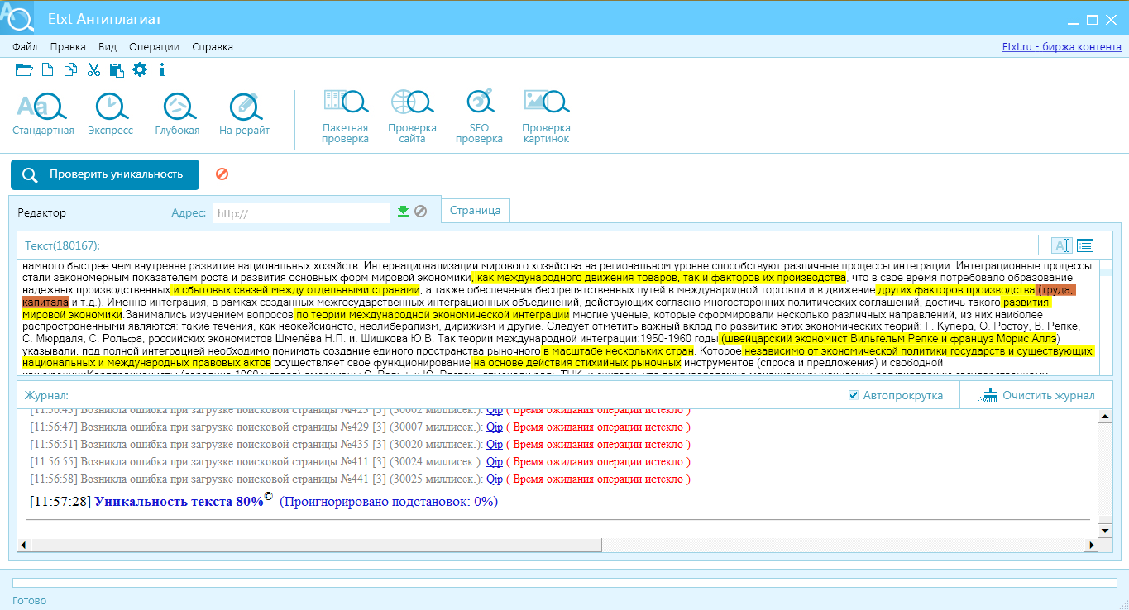This screenshot has height=610, width=1129.
Task: Click the Адрес http:// input field
Action: (300, 213)
